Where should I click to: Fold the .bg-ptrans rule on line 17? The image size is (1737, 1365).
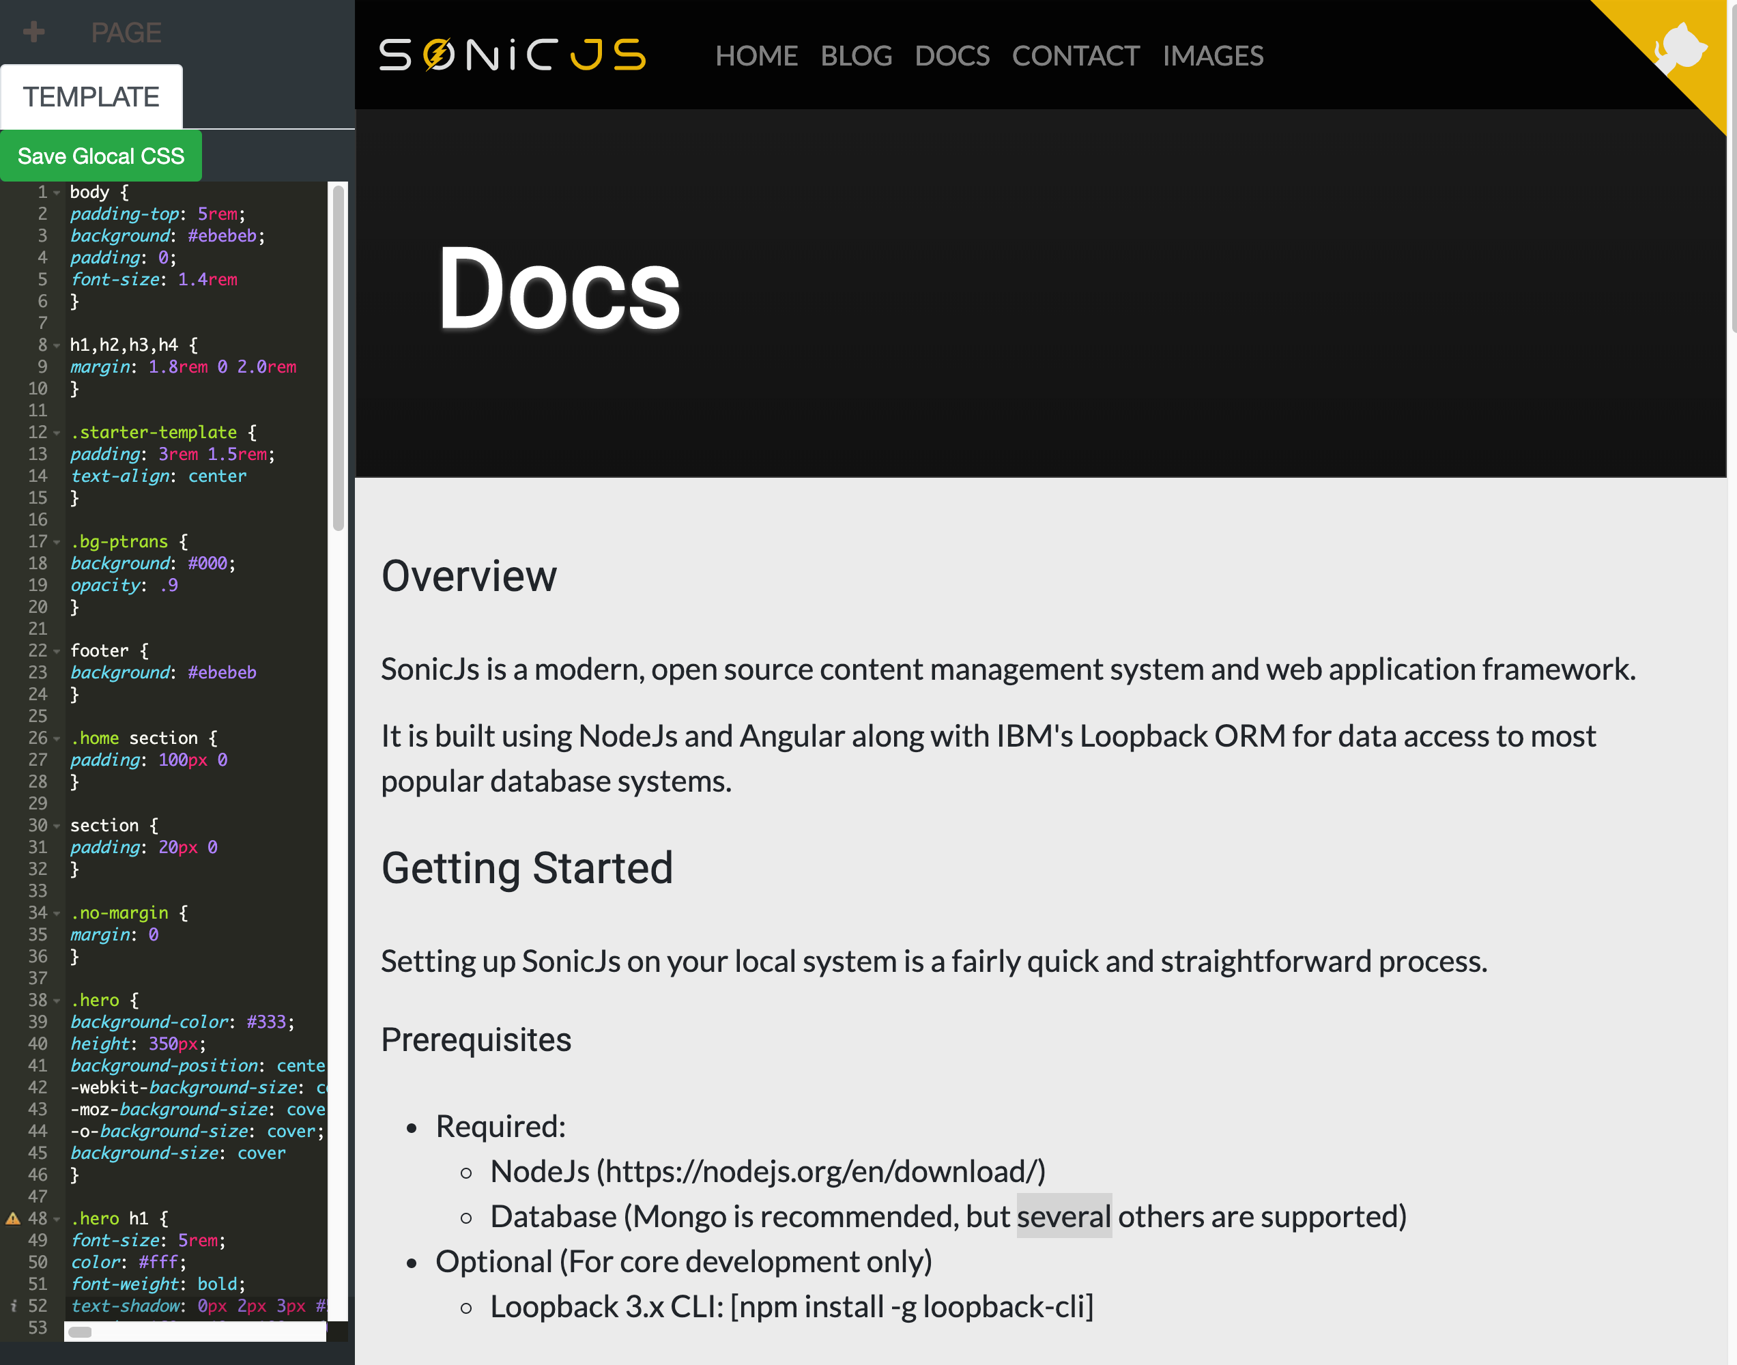click(x=57, y=542)
